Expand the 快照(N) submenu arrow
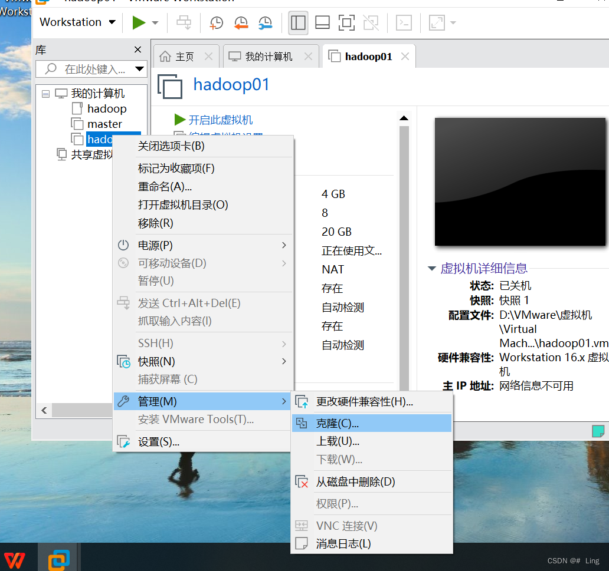The image size is (609, 571). 284,361
